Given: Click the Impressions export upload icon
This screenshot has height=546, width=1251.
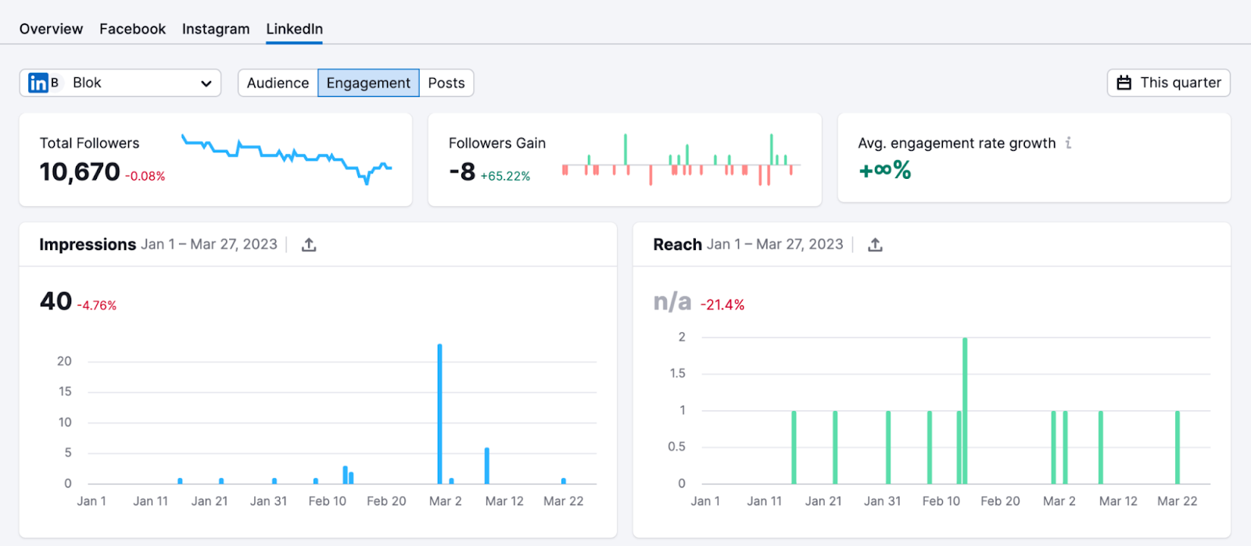Looking at the screenshot, I should tap(309, 245).
